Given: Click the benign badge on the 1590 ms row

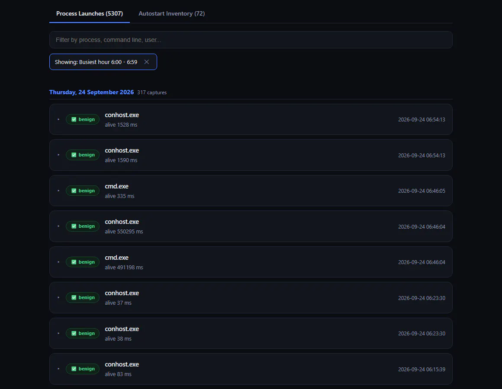Looking at the screenshot, I should click(83, 155).
